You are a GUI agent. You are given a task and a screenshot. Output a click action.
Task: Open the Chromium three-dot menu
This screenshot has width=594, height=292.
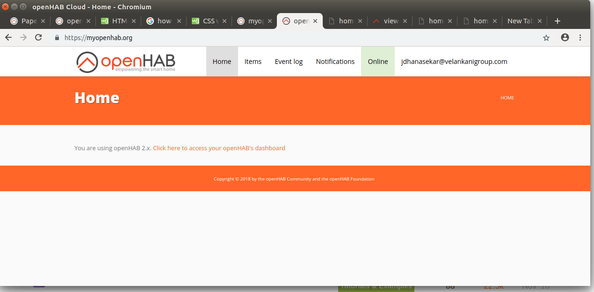[x=580, y=37]
